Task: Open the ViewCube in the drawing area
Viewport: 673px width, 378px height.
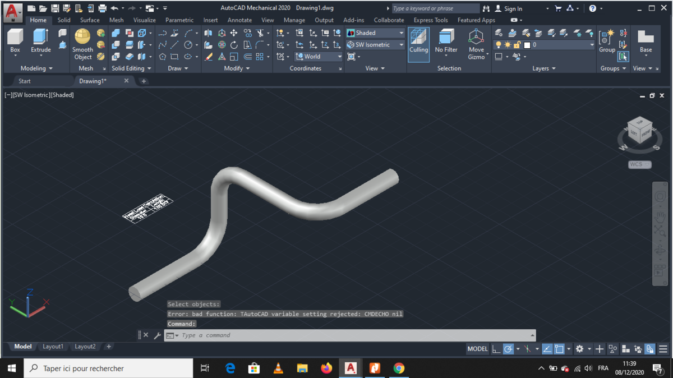Action: [638, 130]
